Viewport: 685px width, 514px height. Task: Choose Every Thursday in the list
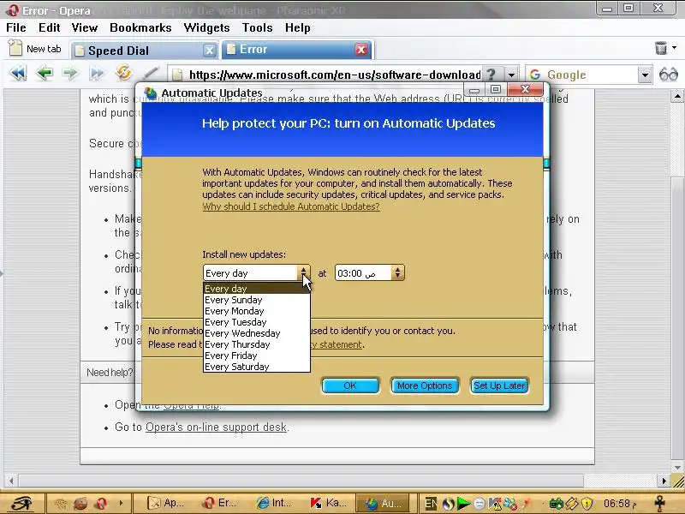tap(257, 344)
